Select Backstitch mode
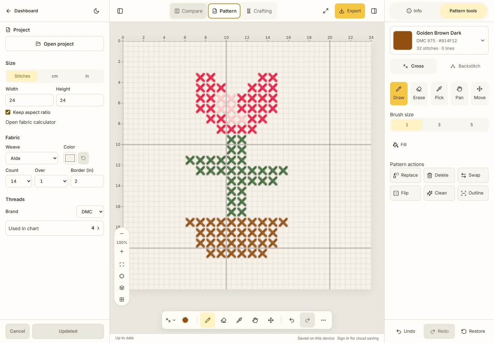Image resolution: width=494 pixels, height=343 pixels. (465, 66)
